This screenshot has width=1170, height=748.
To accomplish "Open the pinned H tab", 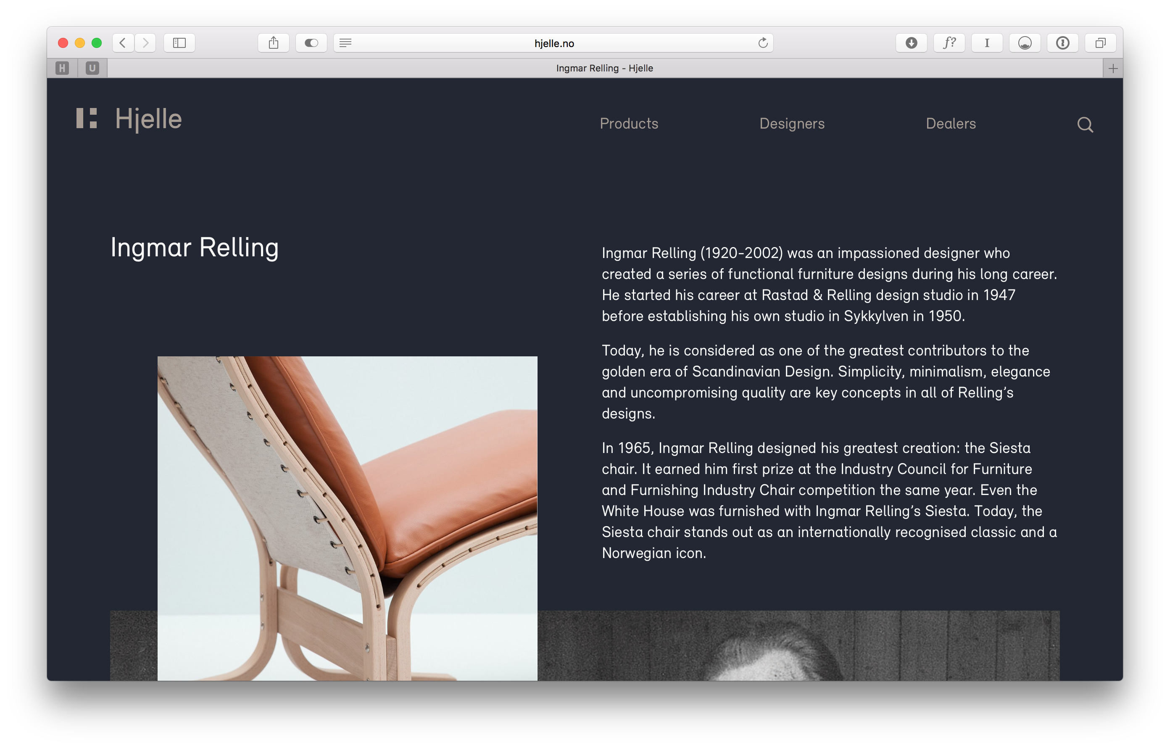I will click(62, 68).
